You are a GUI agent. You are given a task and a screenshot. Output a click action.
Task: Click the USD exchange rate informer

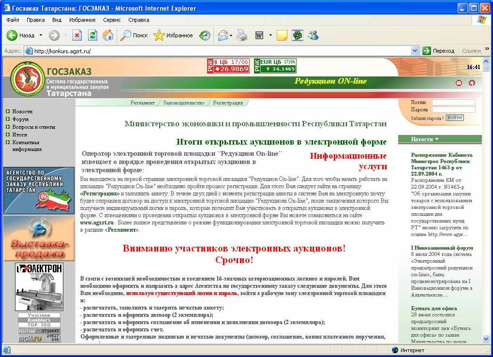228,66
